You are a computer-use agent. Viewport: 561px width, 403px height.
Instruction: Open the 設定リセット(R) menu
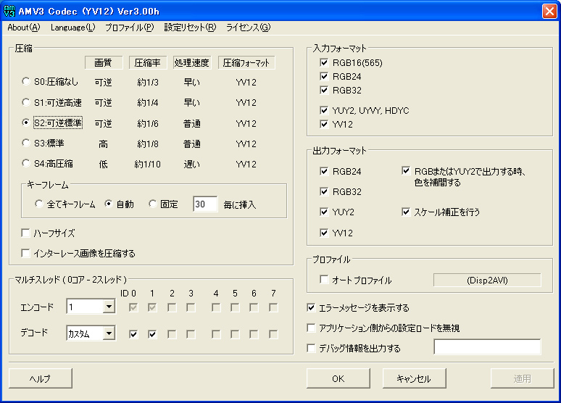(190, 28)
